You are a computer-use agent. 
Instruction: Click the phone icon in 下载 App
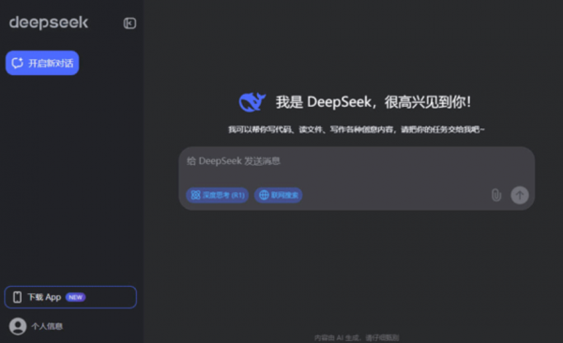coord(17,297)
